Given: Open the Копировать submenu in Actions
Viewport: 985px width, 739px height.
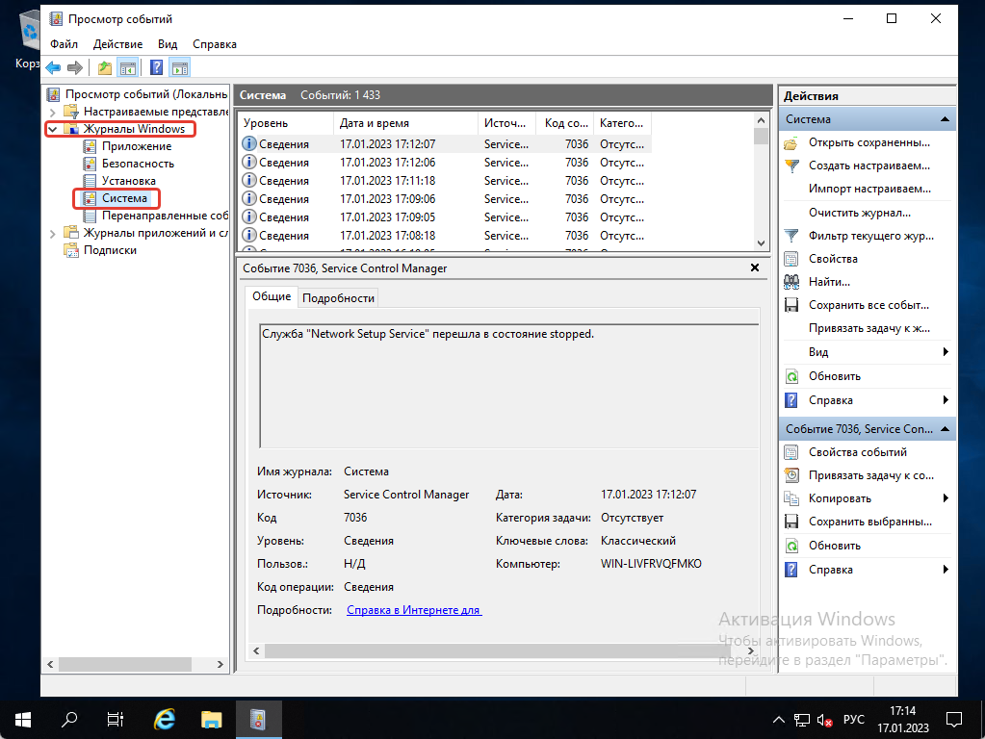Looking at the screenshot, I should pyautogui.click(x=946, y=498).
